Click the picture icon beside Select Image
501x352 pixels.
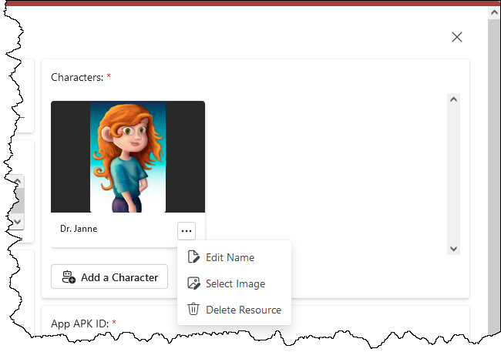pos(193,283)
